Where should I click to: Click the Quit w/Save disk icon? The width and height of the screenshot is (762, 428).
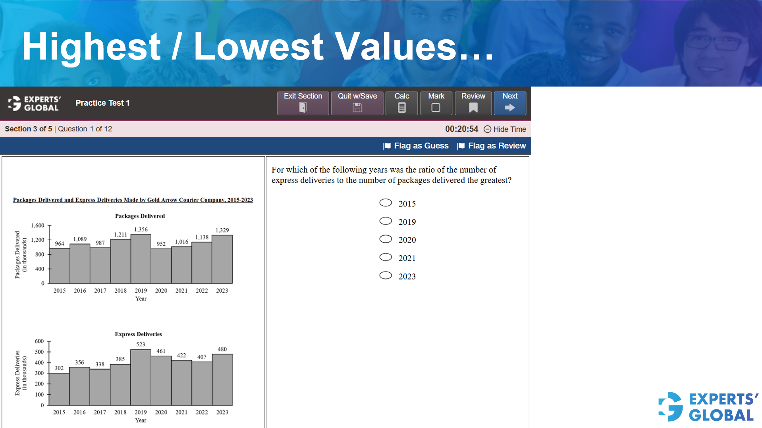coord(357,107)
